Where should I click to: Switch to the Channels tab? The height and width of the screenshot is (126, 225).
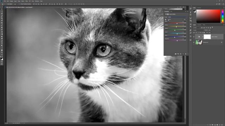click(x=199, y=25)
